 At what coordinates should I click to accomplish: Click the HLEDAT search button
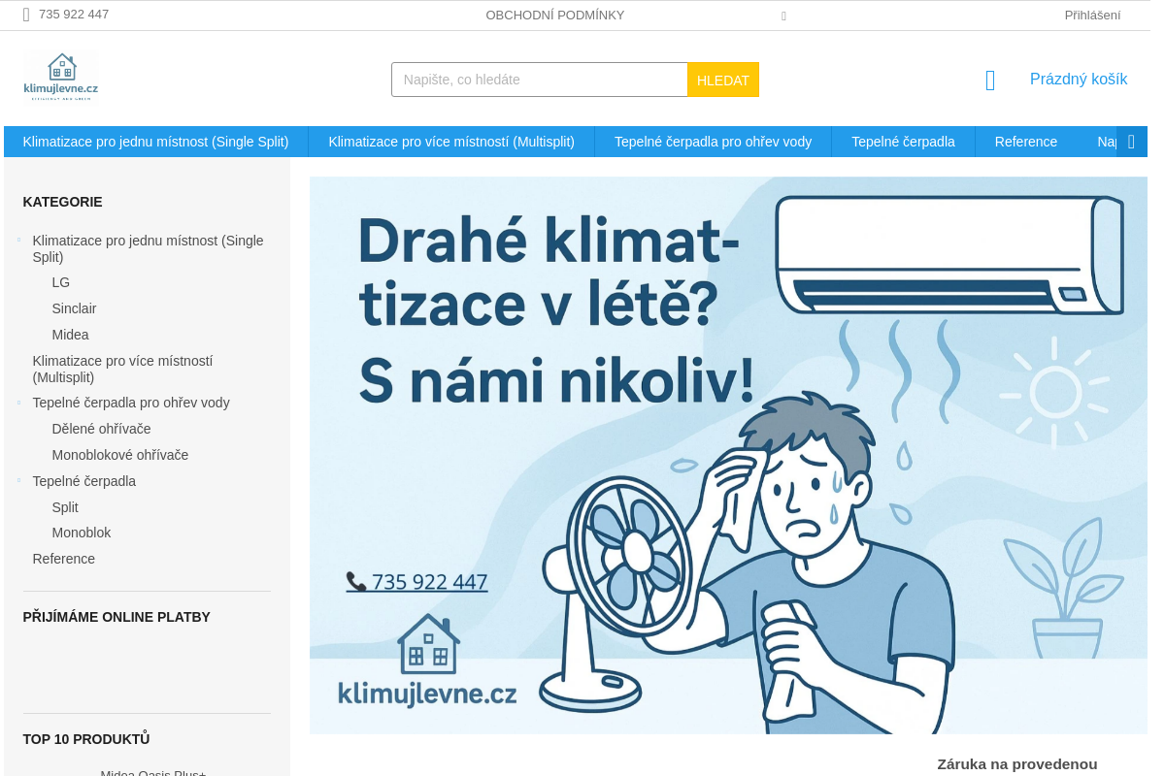pyautogui.click(x=722, y=80)
